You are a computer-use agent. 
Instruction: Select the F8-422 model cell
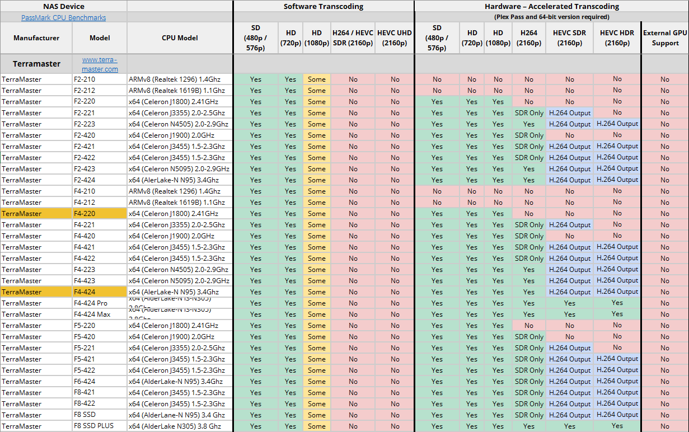pos(100,403)
